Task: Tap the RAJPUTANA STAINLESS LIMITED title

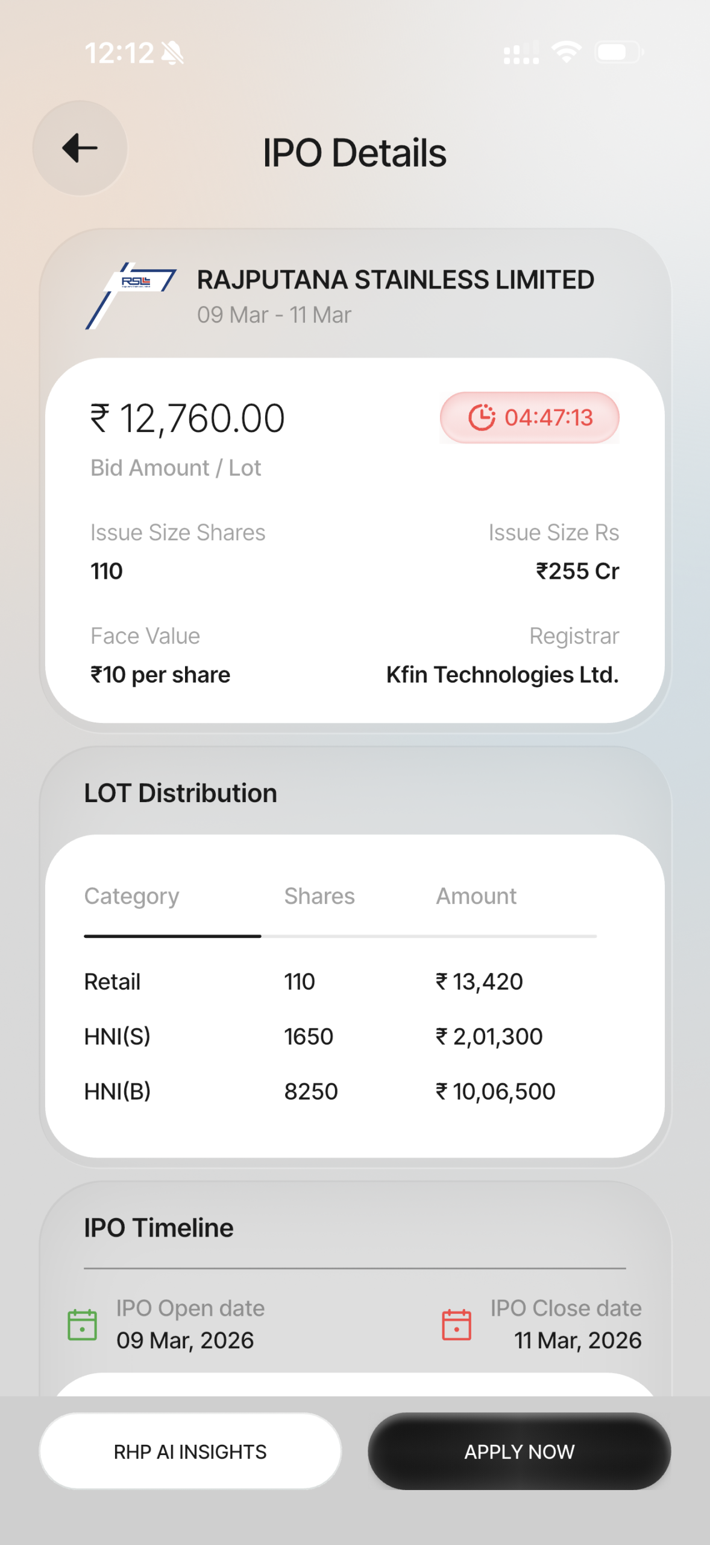Action: click(x=395, y=280)
